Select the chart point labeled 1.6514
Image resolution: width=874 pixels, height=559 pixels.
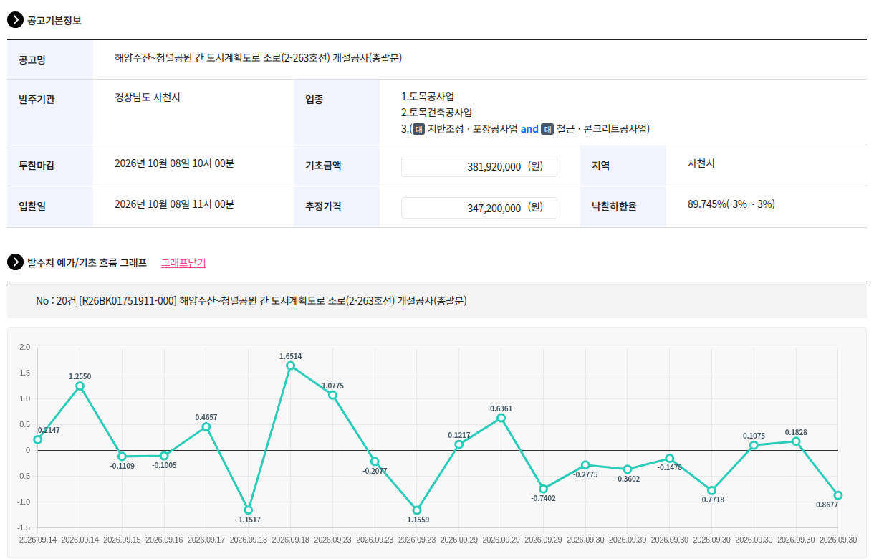click(290, 365)
